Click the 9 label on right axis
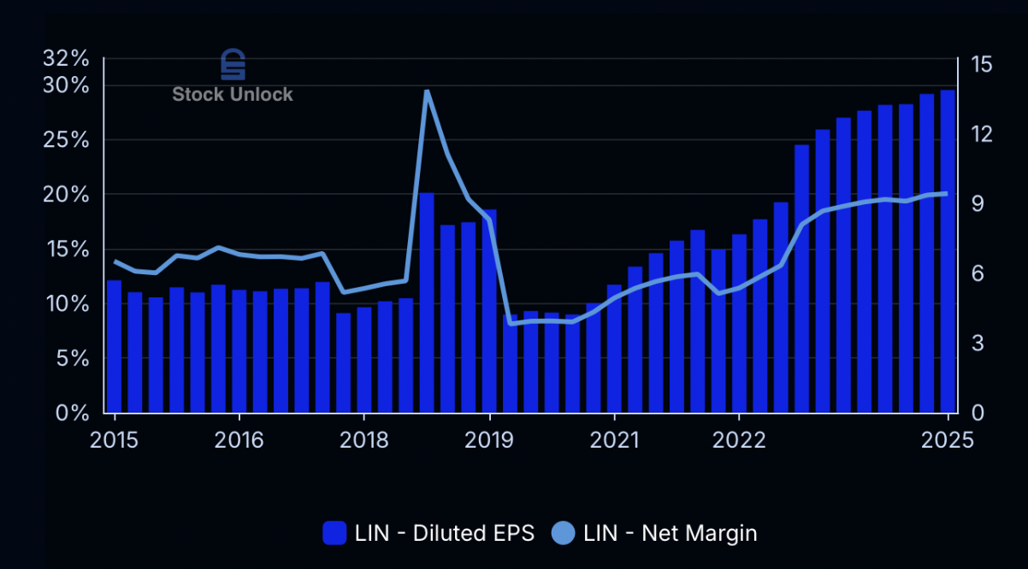 (x=976, y=204)
